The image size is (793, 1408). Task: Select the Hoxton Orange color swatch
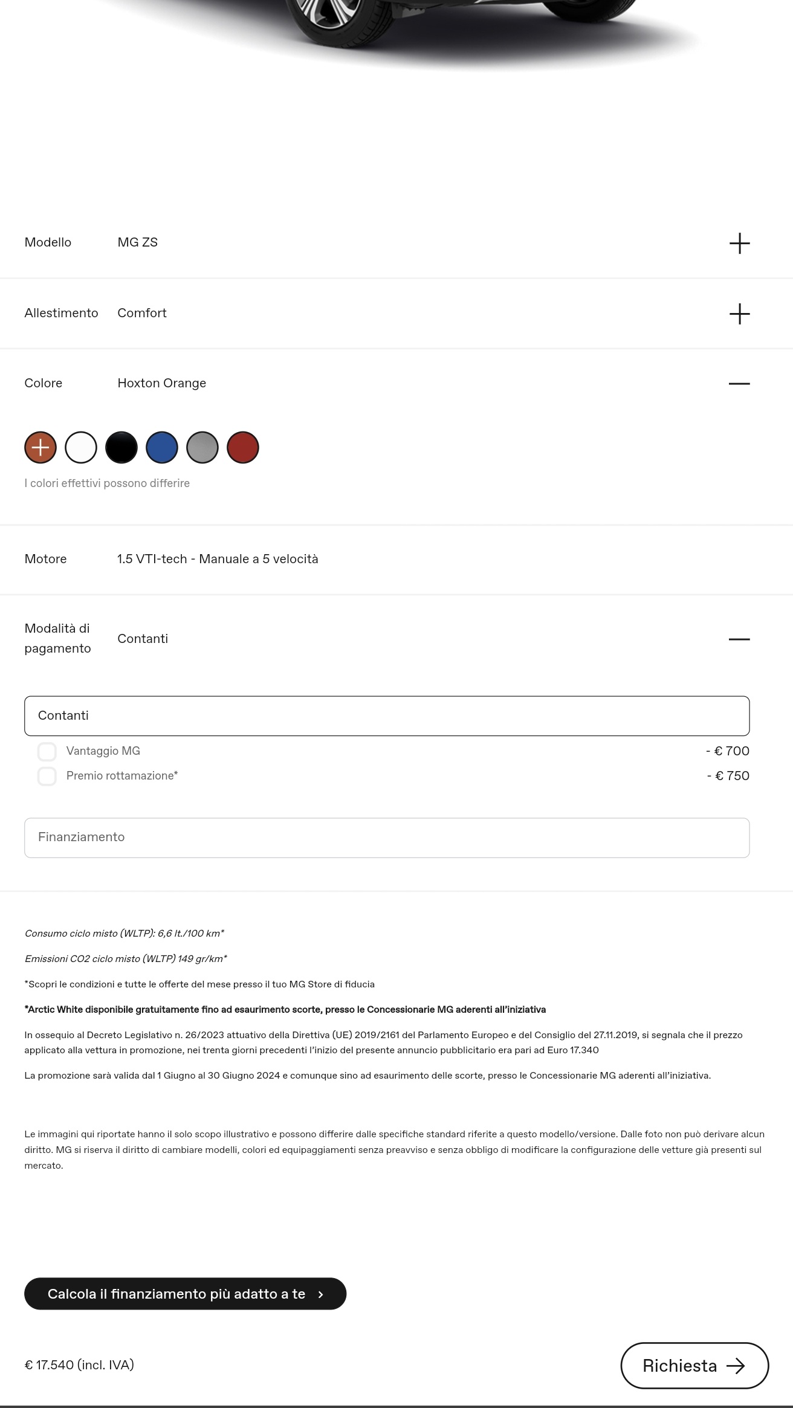click(40, 447)
